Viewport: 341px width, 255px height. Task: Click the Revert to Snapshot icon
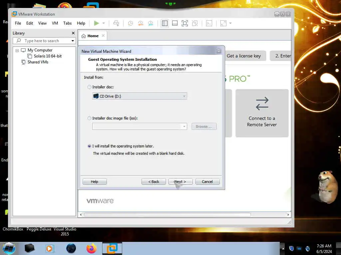pos(141,23)
